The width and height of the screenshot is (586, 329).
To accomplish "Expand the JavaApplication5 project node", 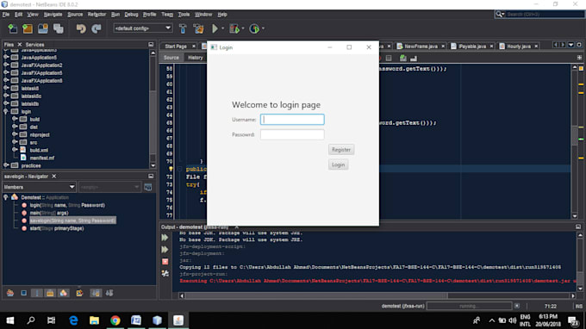I will coord(6,57).
